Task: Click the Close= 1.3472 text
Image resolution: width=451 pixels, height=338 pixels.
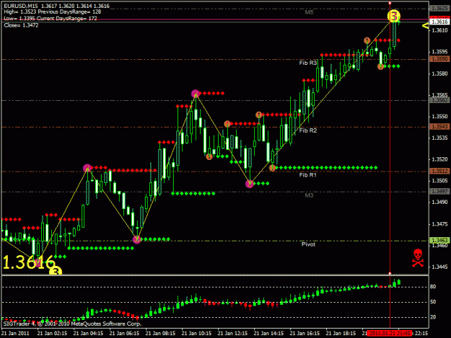Action: [21, 25]
